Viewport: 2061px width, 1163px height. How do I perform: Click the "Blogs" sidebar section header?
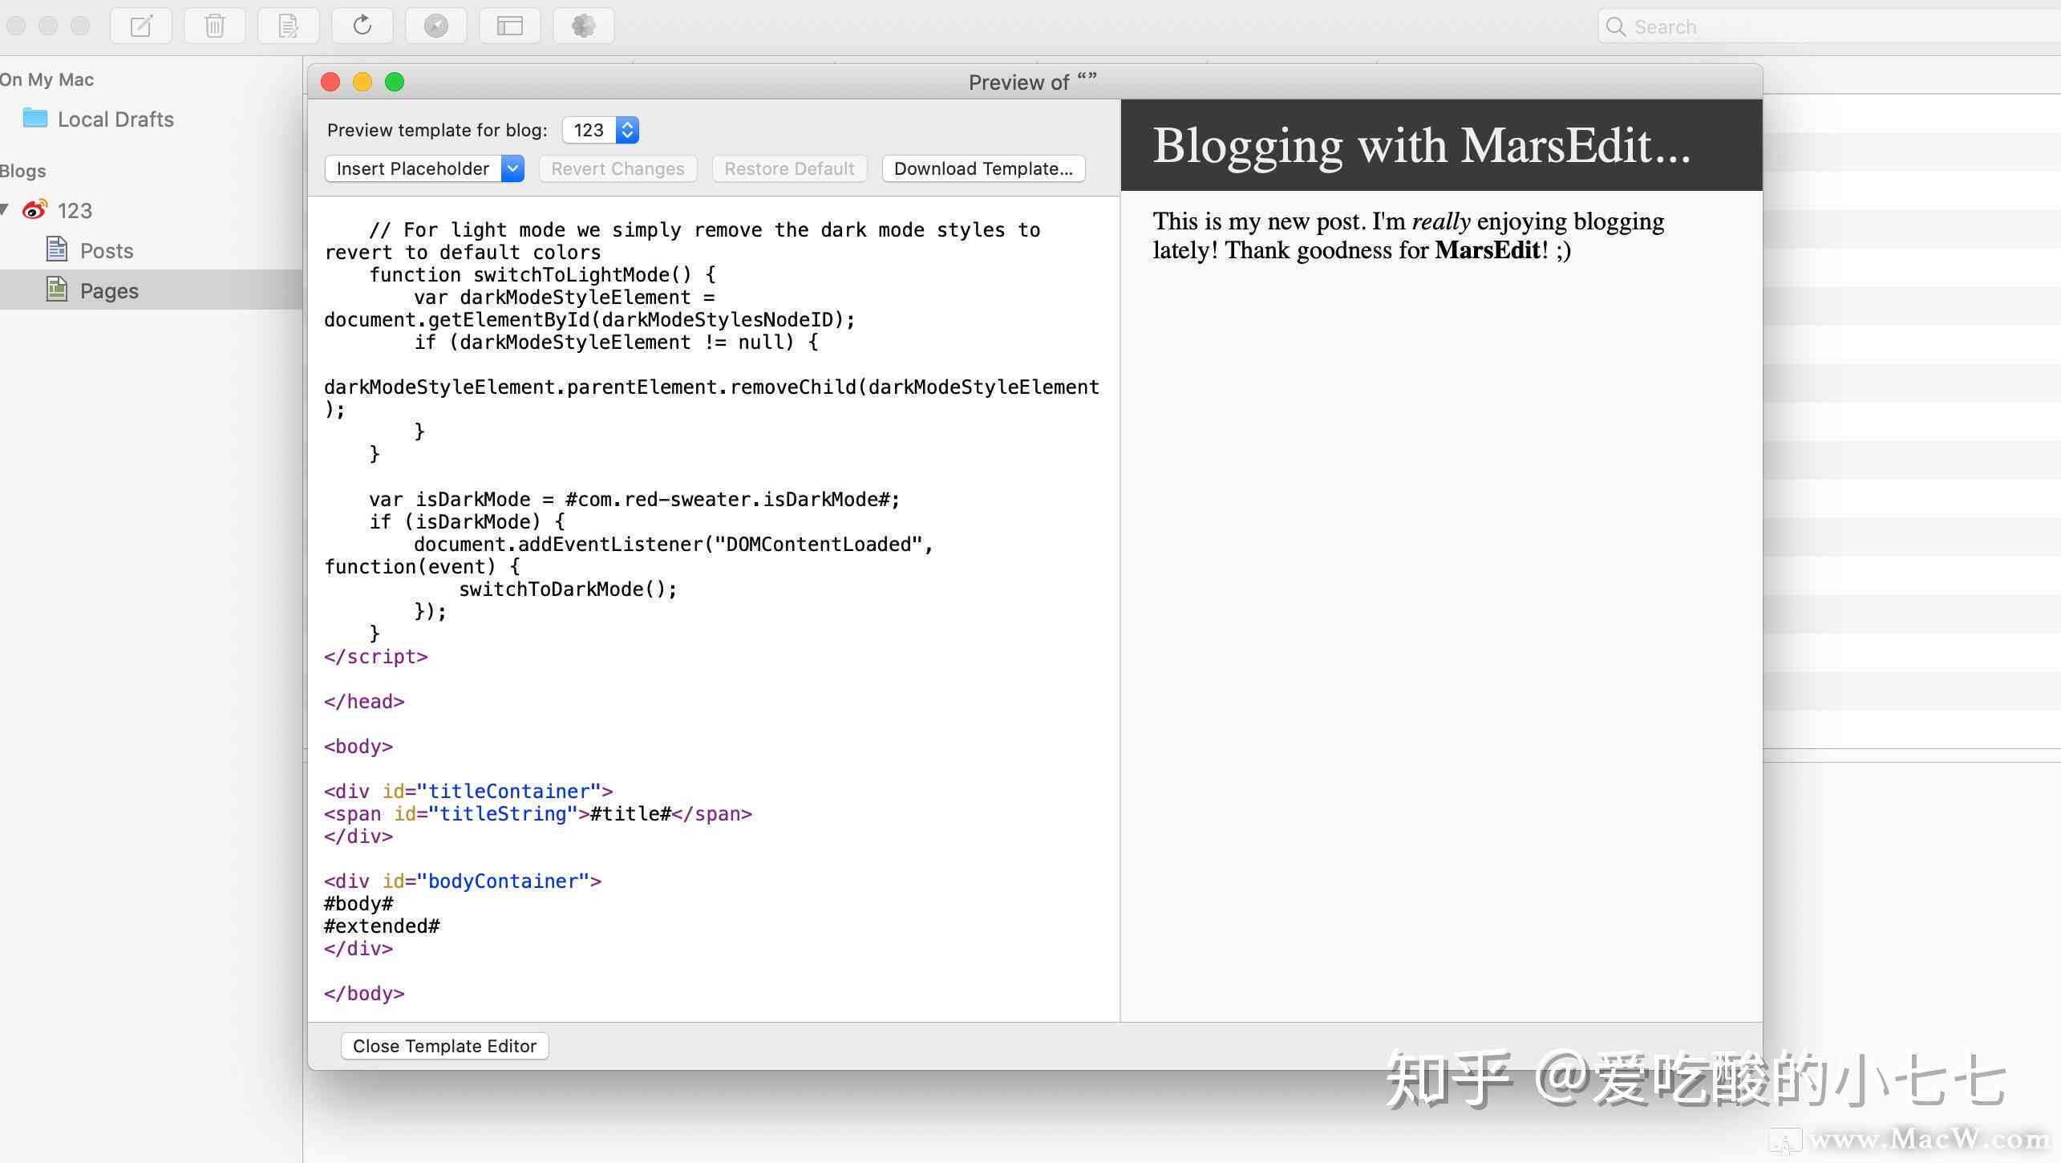23,171
